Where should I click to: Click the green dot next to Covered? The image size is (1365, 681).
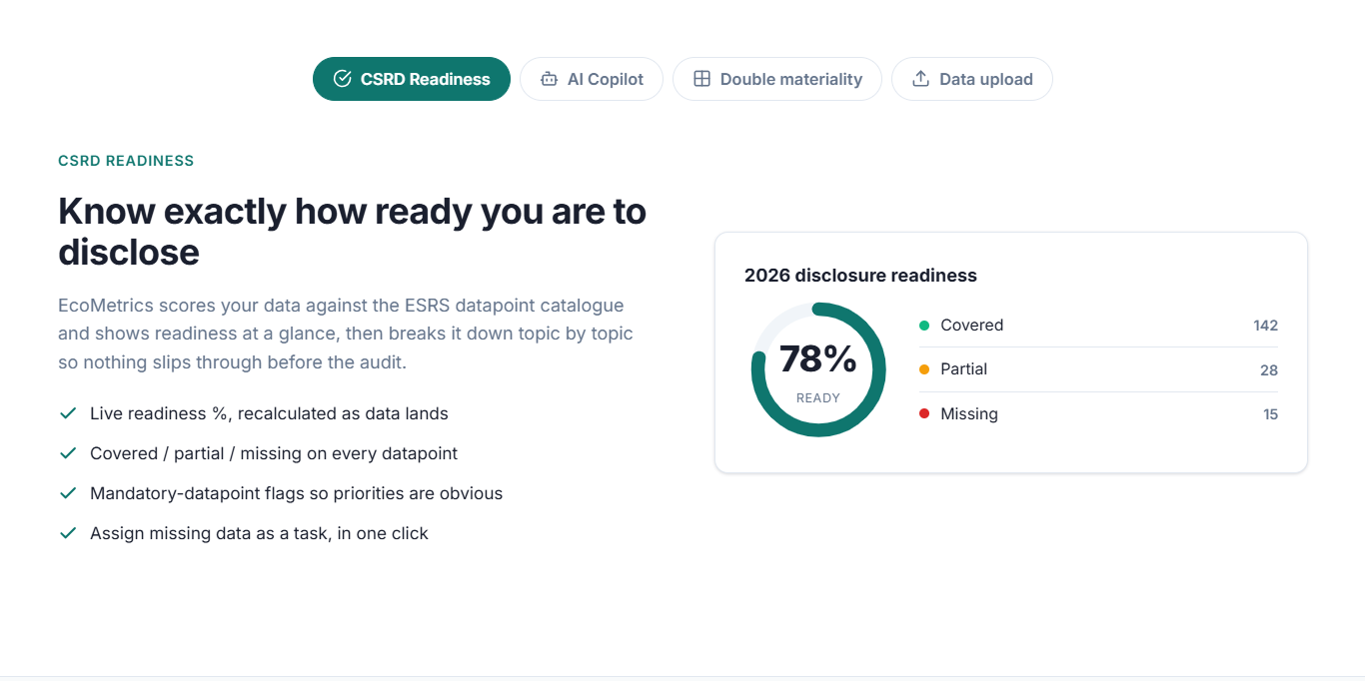924,326
